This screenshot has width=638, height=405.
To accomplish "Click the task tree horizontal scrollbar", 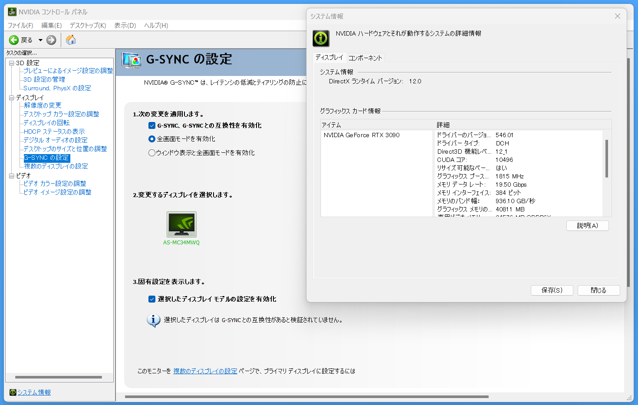I will click(x=59, y=377).
